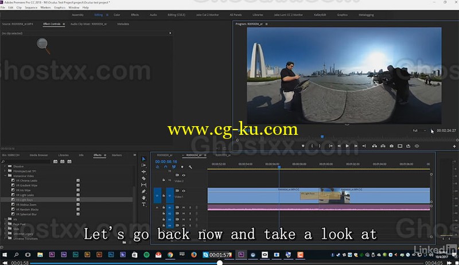Open the Metadata tab
The image size is (459, 265).
(x=123, y=24)
